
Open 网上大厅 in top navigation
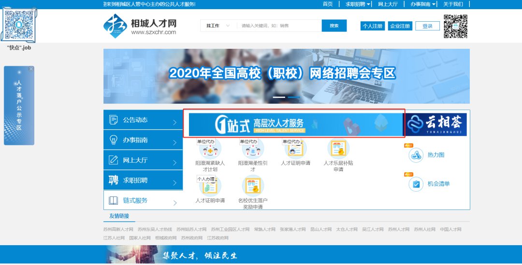[388, 4]
